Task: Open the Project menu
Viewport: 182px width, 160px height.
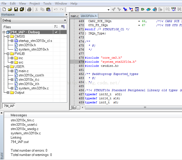Action: [x=35, y=4]
